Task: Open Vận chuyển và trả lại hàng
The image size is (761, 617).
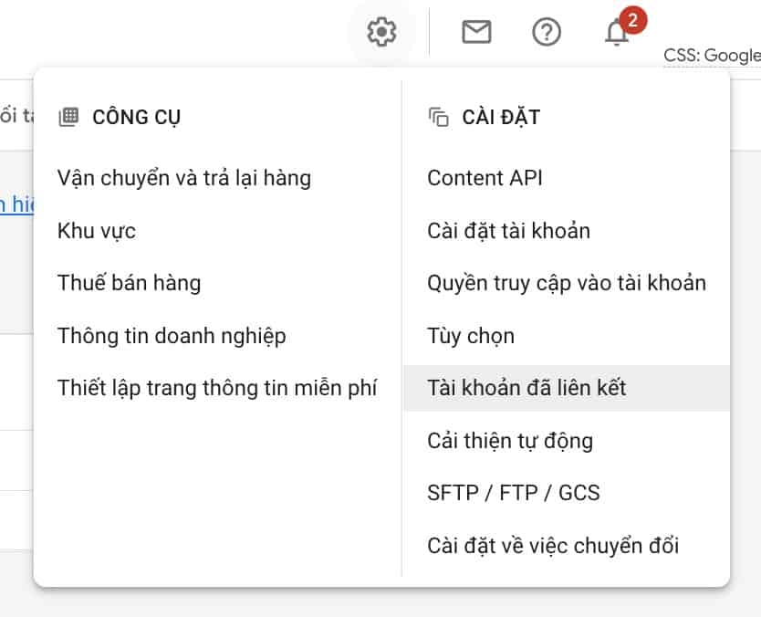Action: (183, 177)
